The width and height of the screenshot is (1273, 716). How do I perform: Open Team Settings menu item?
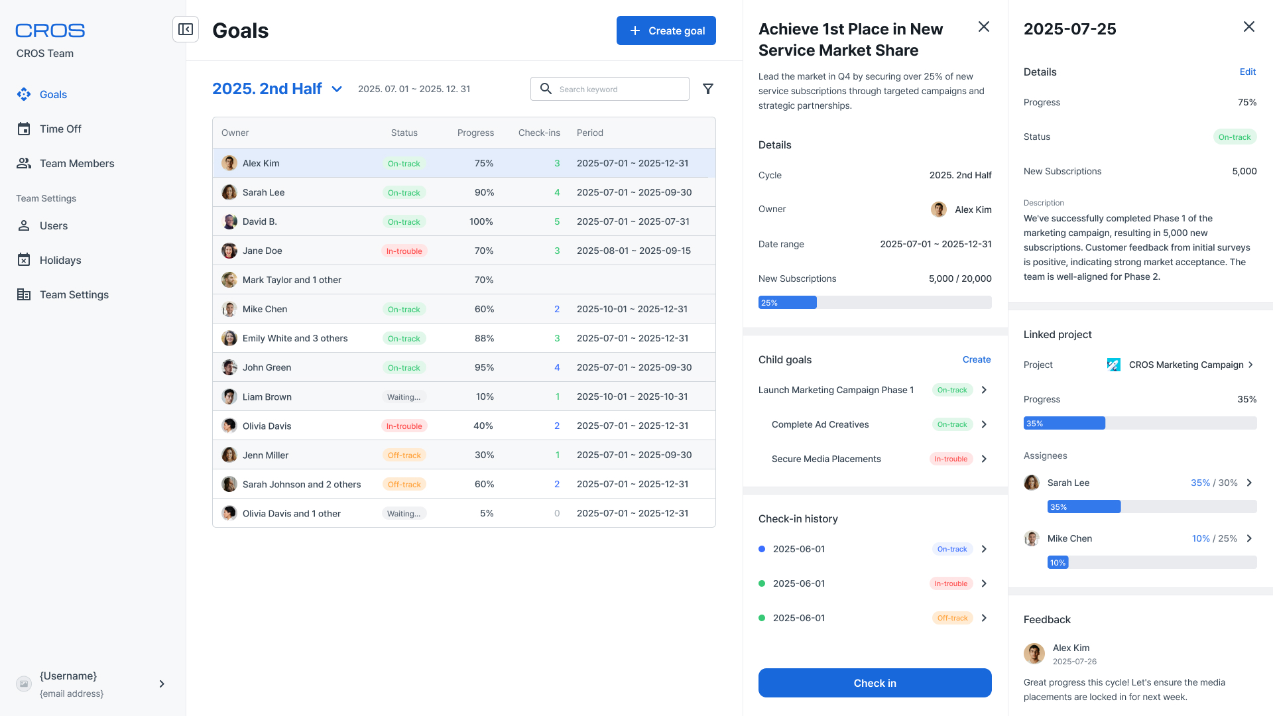pos(74,294)
